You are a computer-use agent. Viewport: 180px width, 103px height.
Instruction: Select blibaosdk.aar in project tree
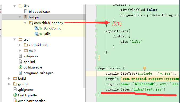pos(39,12)
